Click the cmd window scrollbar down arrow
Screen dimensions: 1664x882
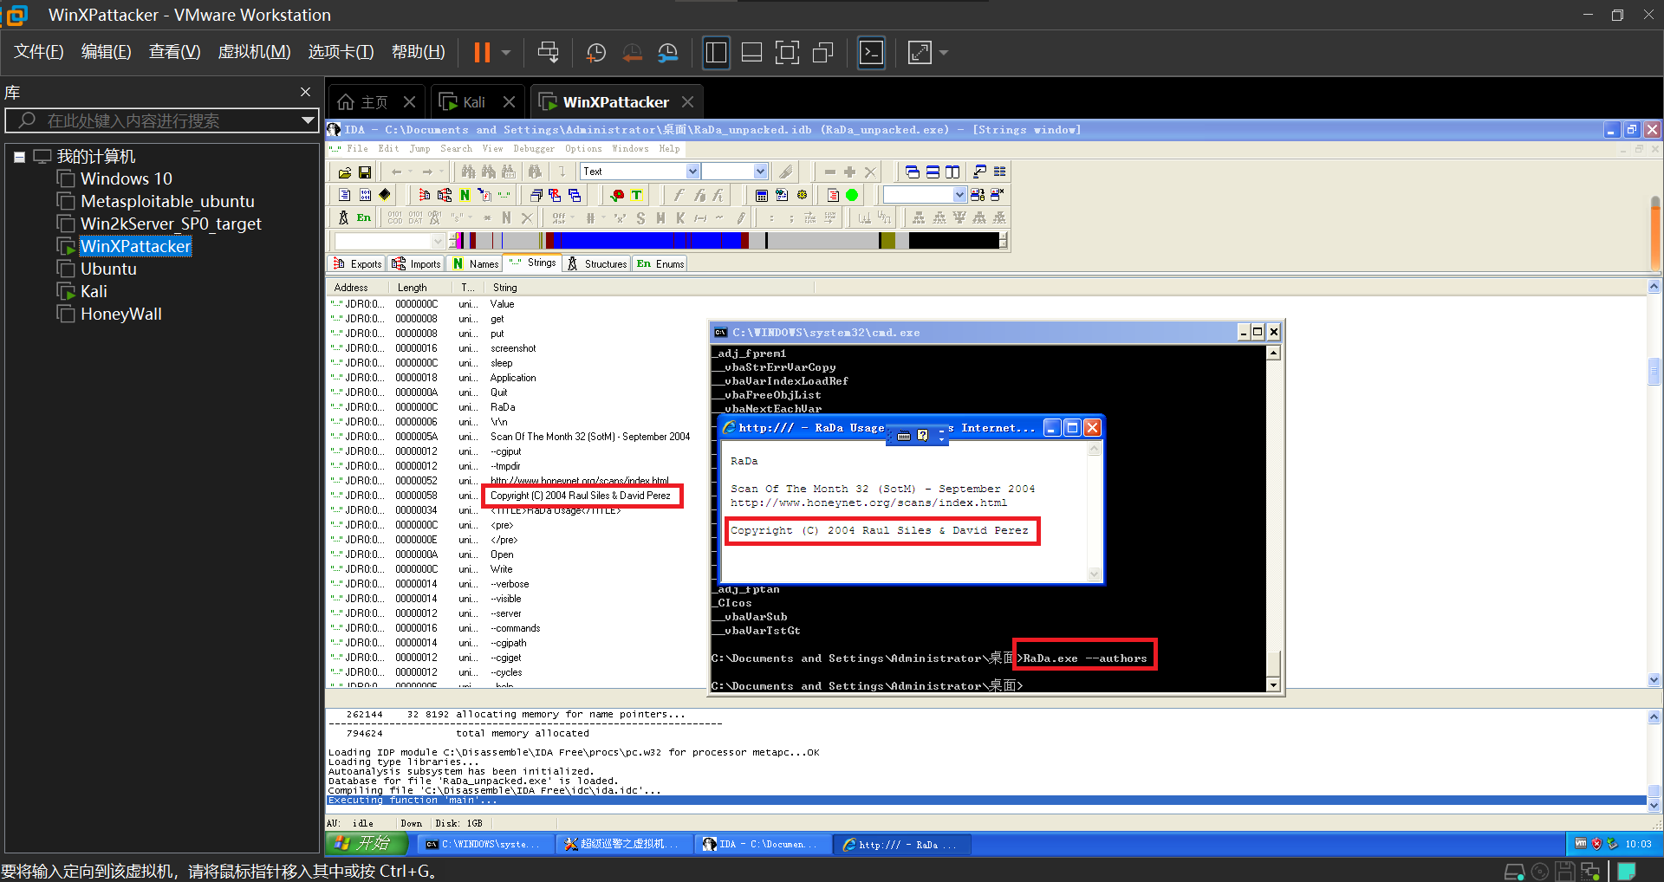click(1273, 685)
